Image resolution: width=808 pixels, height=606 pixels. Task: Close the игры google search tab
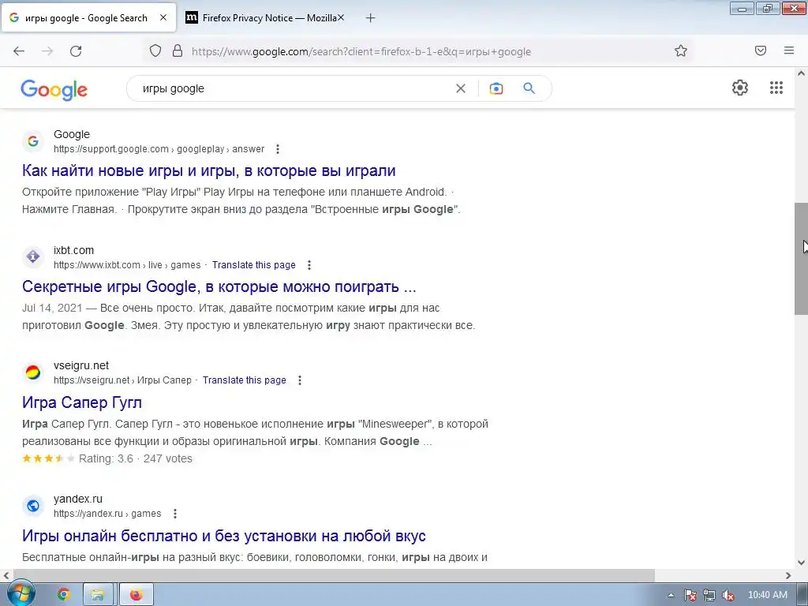pyautogui.click(x=163, y=17)
